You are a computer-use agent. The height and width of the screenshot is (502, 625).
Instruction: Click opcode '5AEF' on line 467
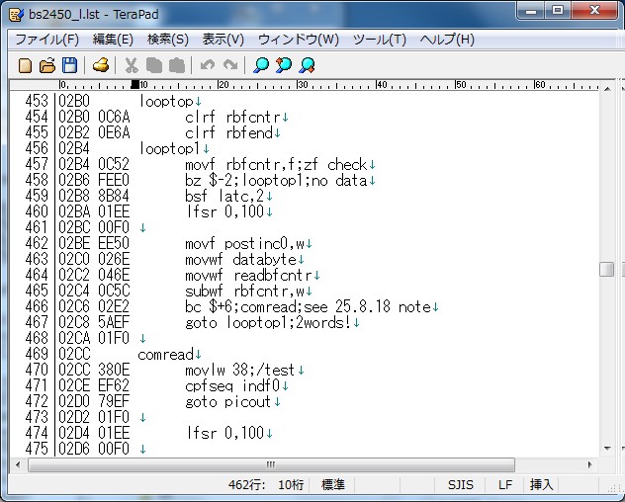(114, 322)
